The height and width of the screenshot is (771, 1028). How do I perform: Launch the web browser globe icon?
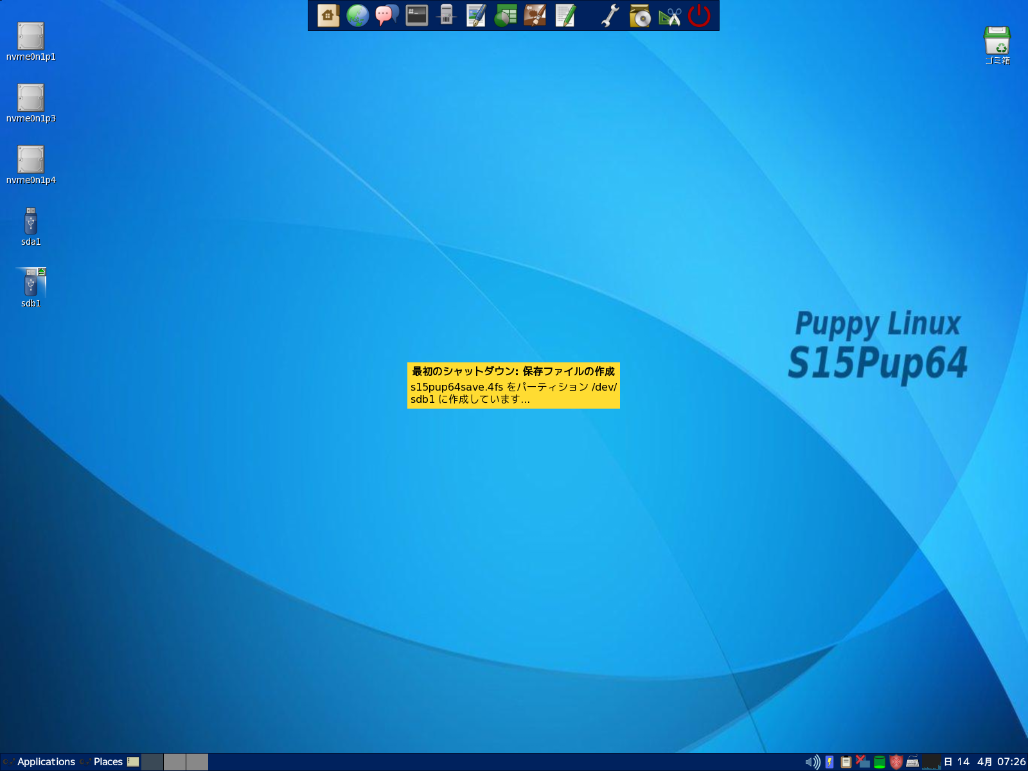358,15
